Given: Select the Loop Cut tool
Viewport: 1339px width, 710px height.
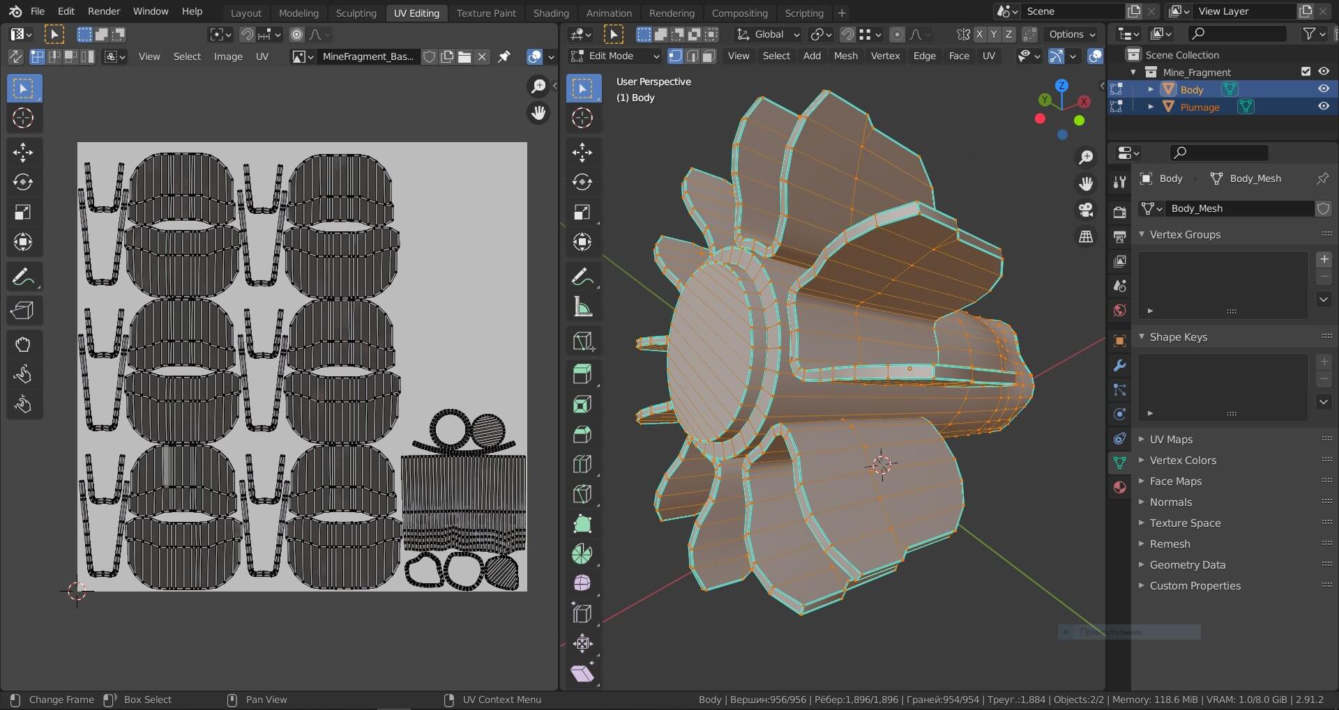Looking at the screenshot, I should coord(582,464).
